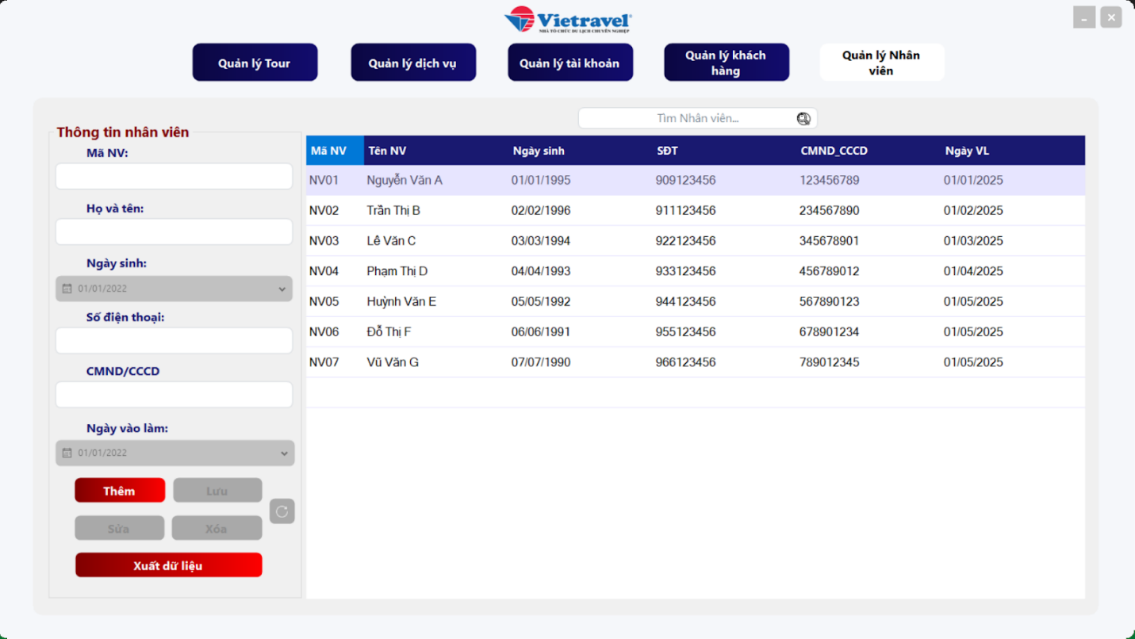Screen dimensions: 1135x639
Task: Click Xuất dữ liệu export button
Action: click(x=168, y=565)
